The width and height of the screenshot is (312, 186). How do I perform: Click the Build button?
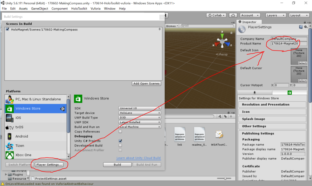(x=117, y=164)
